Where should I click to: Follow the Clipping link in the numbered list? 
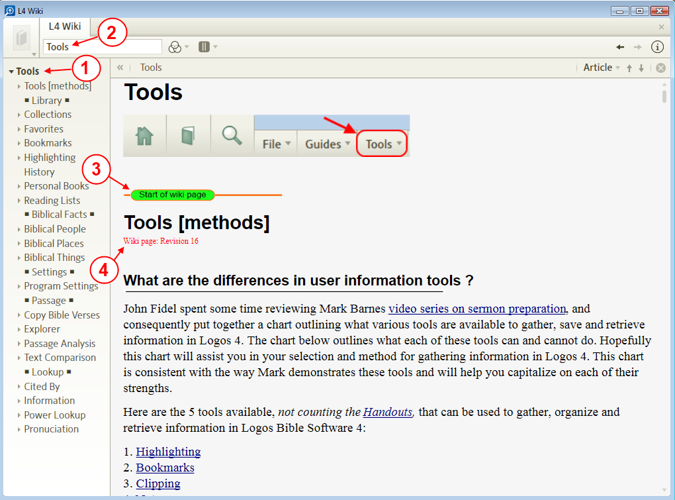pyautogui.click(x=158, y=483)
